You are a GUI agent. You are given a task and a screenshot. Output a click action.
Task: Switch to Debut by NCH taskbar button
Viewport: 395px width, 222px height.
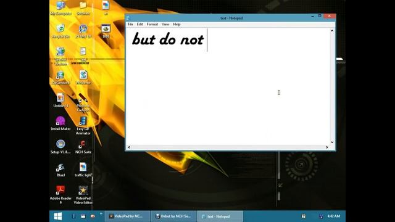174,216
